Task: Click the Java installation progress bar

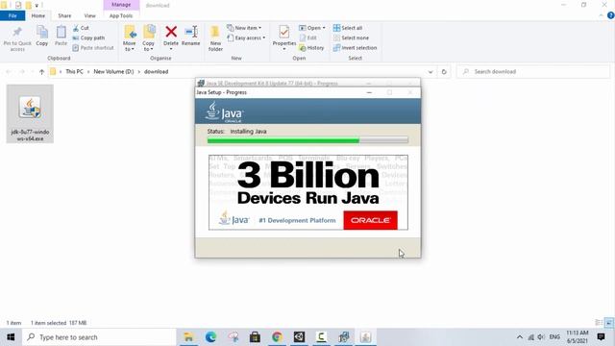Action: (307, 140)
